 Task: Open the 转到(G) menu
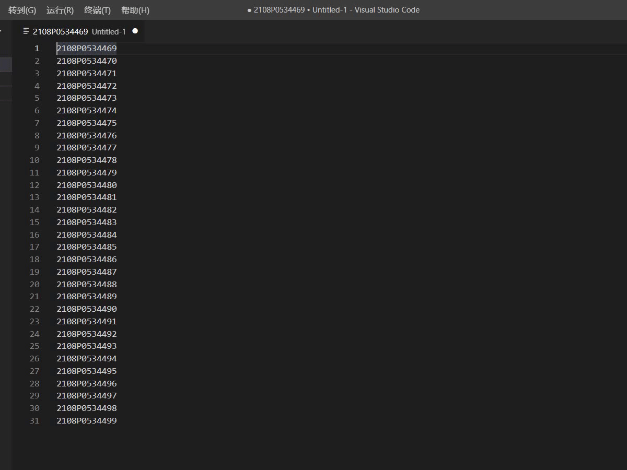(x=22, y=10)
